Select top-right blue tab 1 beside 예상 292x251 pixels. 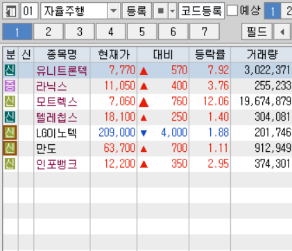tap(273, 11)
